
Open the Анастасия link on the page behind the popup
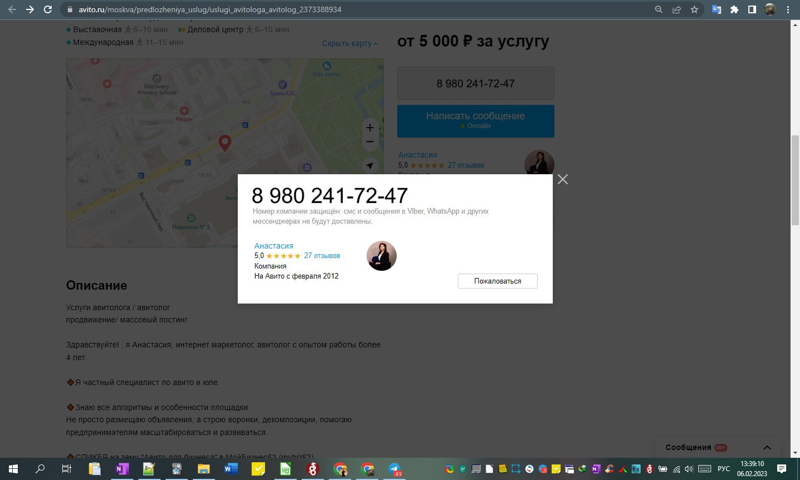coord(418,155)
